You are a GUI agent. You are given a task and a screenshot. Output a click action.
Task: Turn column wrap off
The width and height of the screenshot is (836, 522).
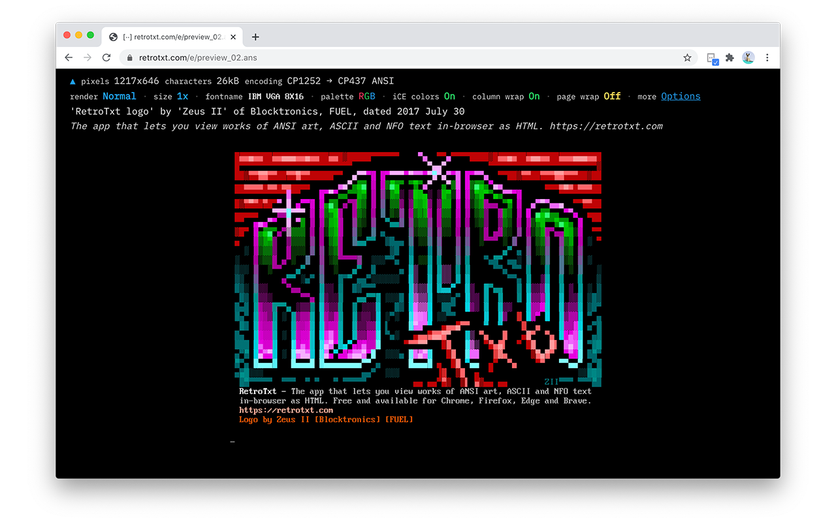(x=534, y=96)
